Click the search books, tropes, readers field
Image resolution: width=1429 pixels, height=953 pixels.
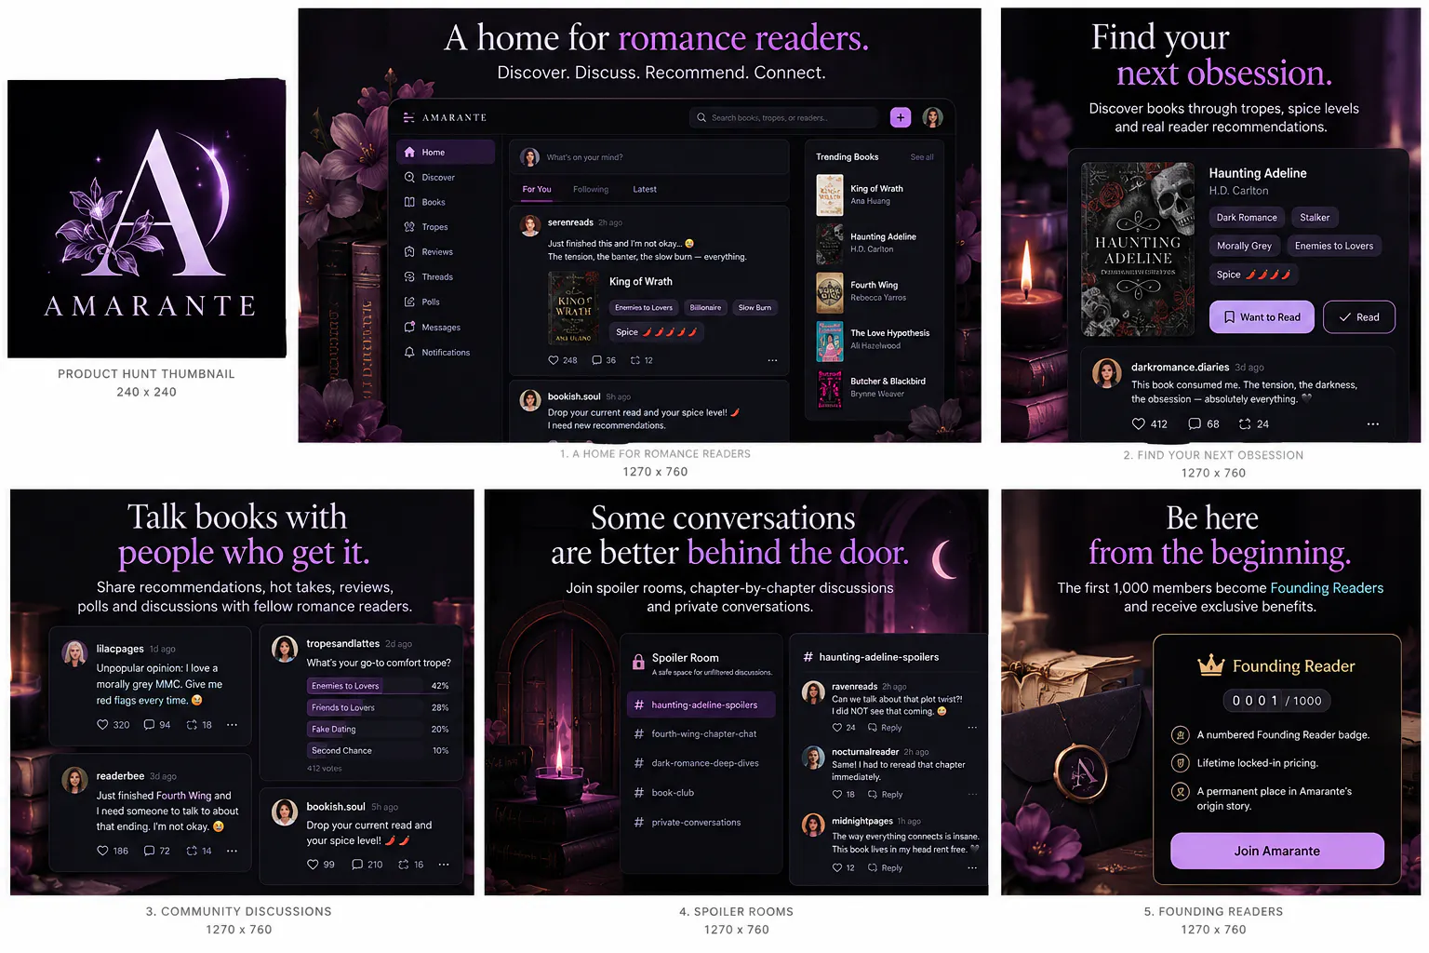tap(783, 117)
